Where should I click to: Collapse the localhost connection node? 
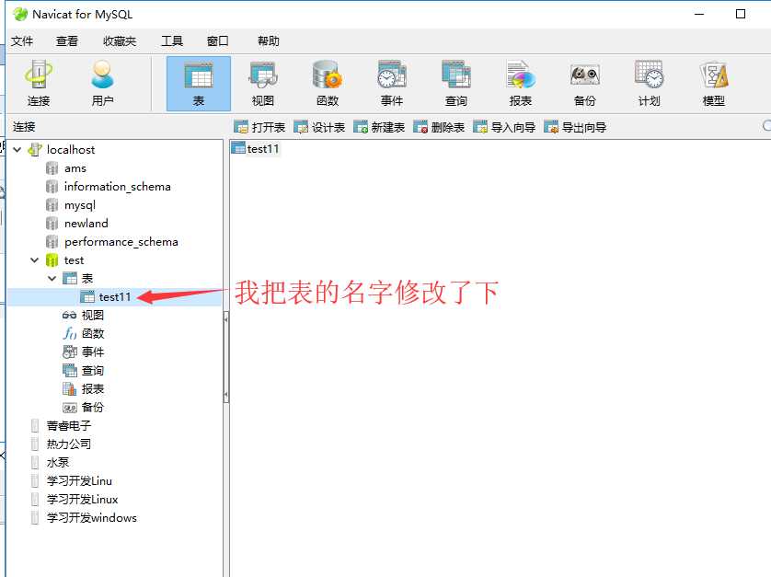17,149
